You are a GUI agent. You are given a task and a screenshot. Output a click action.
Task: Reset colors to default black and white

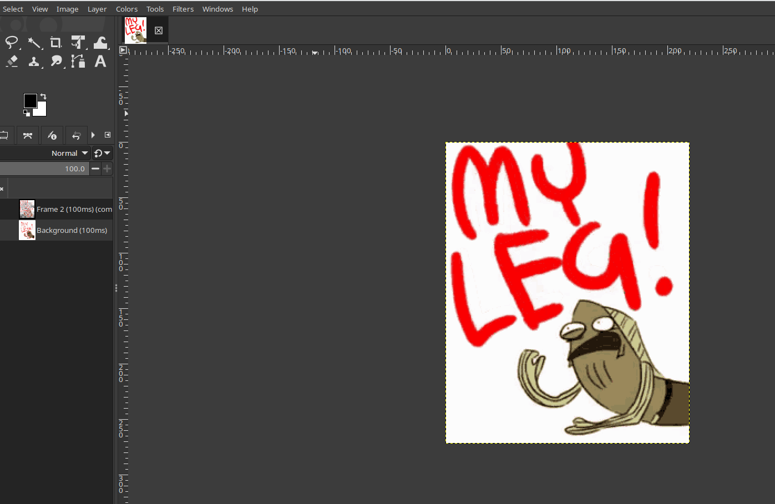click(x=26, y=113)
